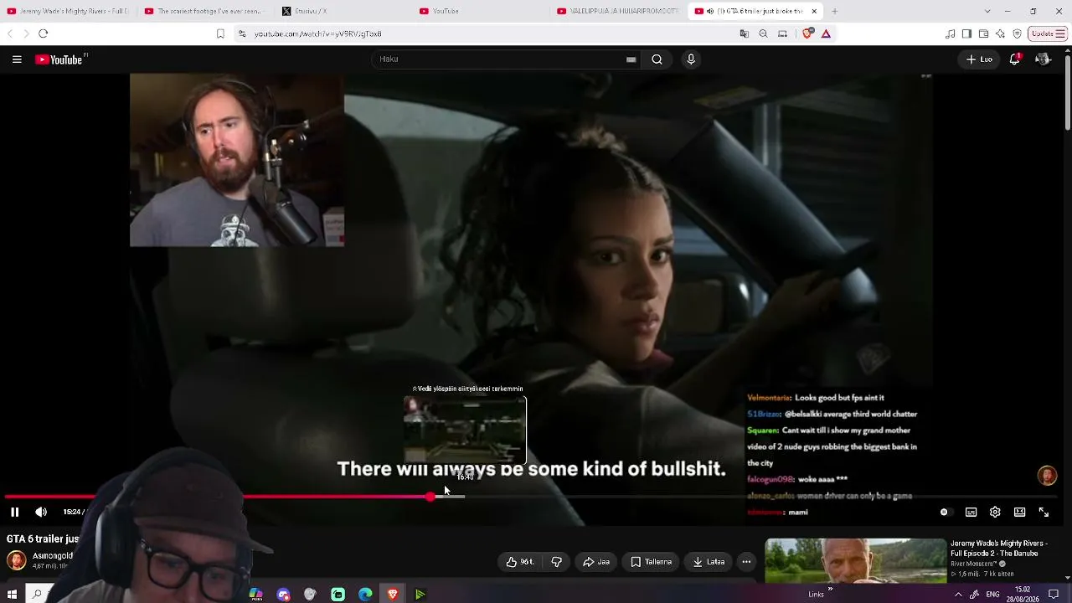Click the zoom magnifier in address bar
Image resolution: width=1072 pixels, height=603 pixels.
coord(763,33)
